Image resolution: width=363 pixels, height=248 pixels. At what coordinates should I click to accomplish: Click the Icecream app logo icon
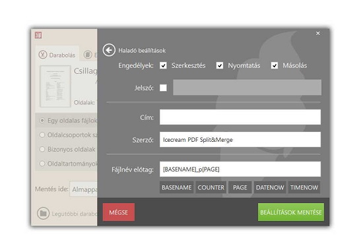pyautogui.click(x=38, y=35)
